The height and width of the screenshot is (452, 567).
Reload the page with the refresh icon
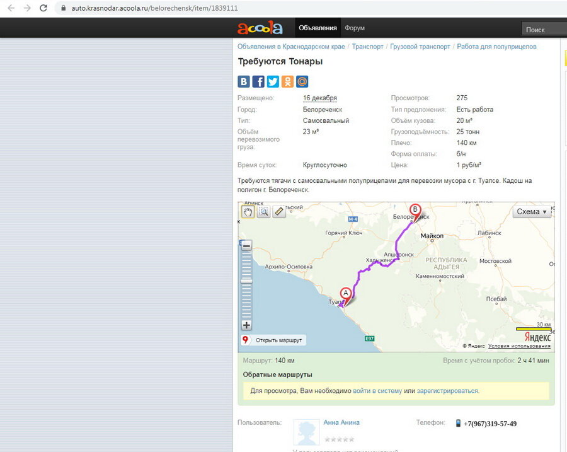click(43, 8)
